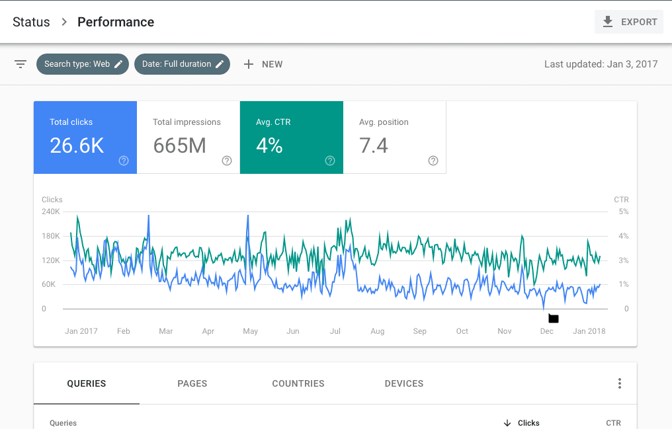Click the help icon on Avg. position
The width and height of the screenshot is (672, 429).
[433, 161]
